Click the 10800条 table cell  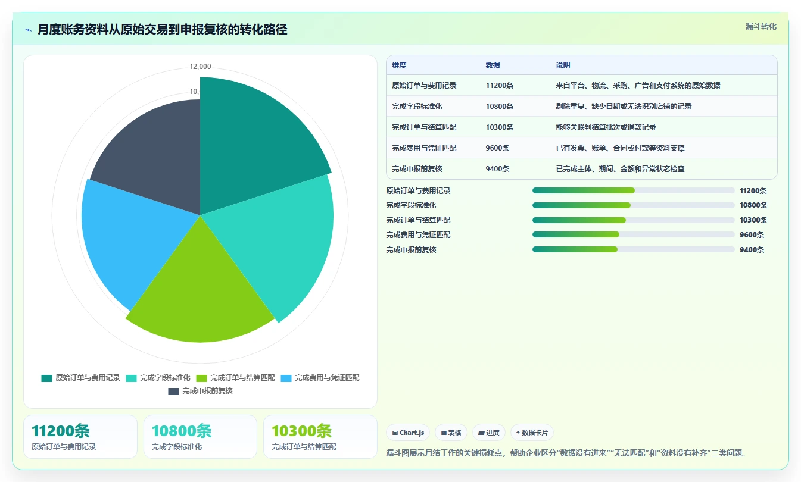coord(499,107)
